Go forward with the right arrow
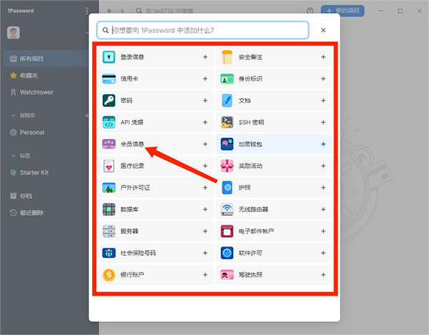429x335 pixels. click(x=122, y=11)
